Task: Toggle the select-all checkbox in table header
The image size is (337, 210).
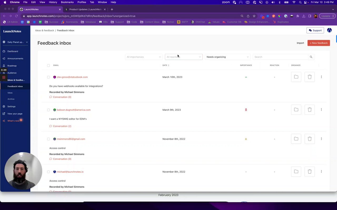Action: pyautogui.click(x=48, y=65)
